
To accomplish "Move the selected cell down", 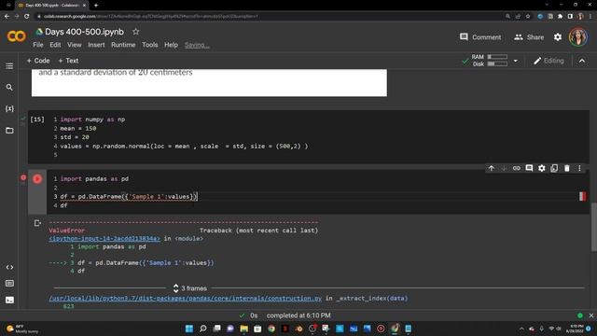I will click(504, 168).
